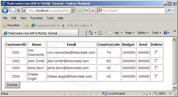Click the blue Help question mark icon

pyautogui.click(x=165, y=33)
